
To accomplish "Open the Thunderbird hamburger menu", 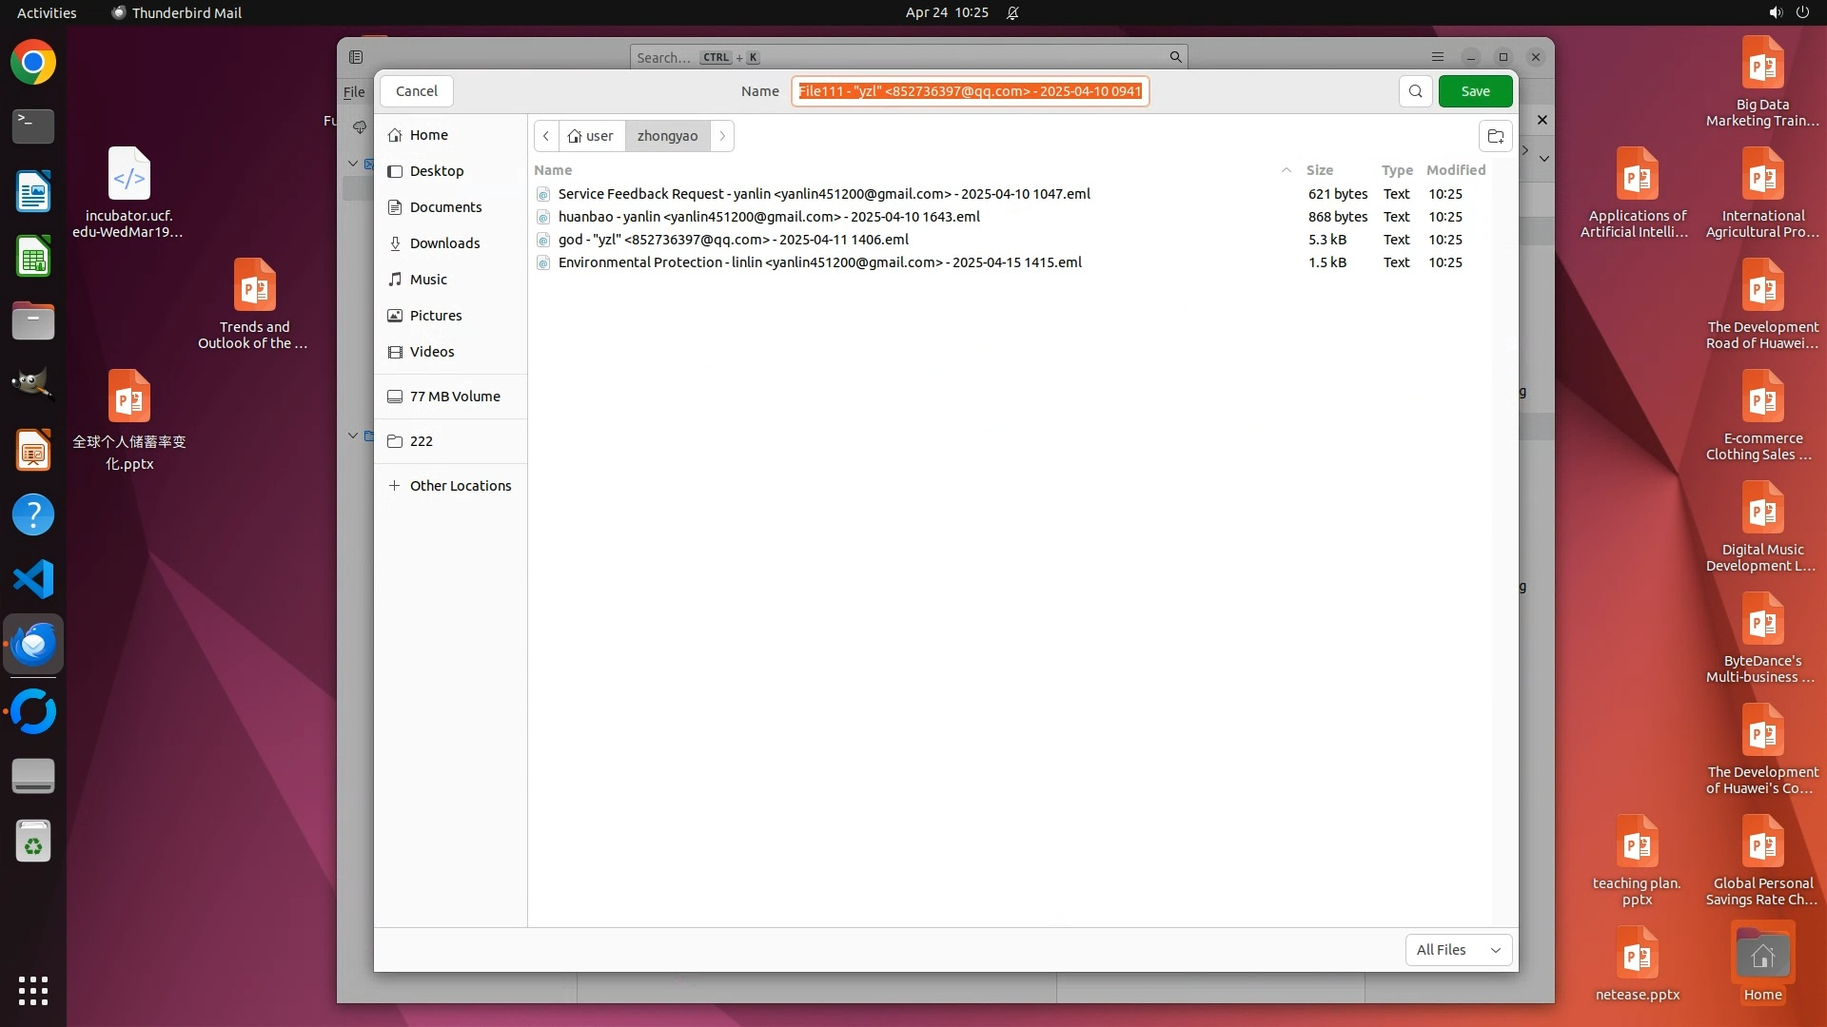I will pos(1437,57).
